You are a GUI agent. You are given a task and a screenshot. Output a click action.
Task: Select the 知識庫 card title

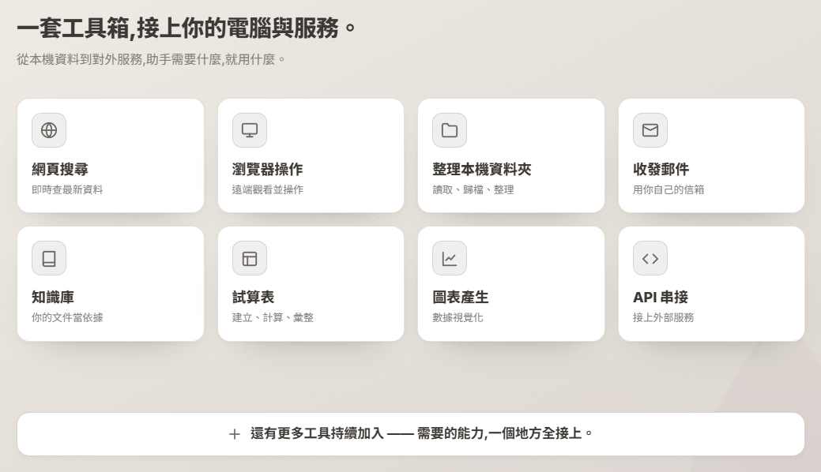point(53,298)
